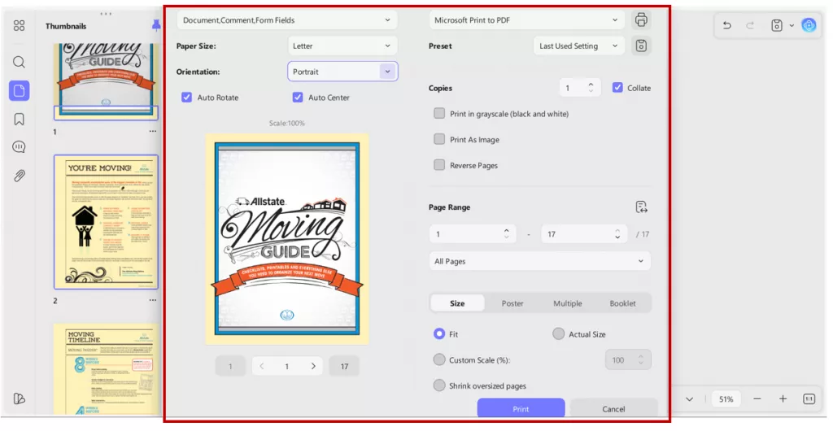Jump to first page button in preview
Image resolution: width=833 pixels, height=431 pixels.
230,366
